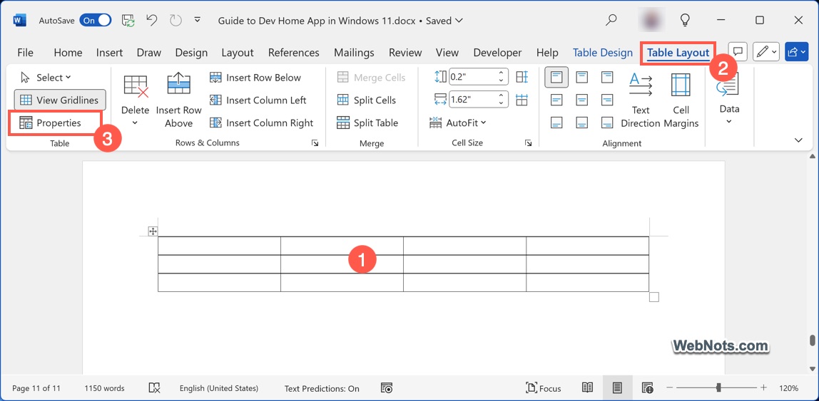Click Insert Column Right

click(261, 123)
